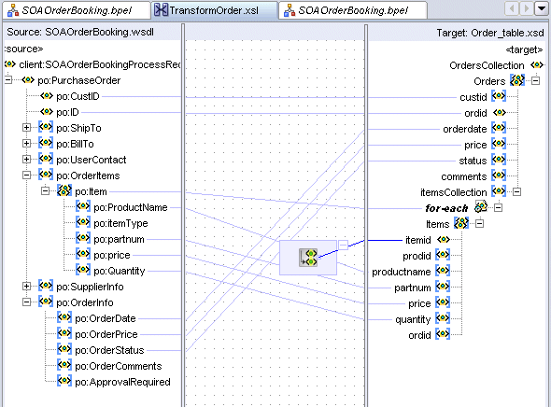Click the Orders target repeating element icon

[517, 80]
